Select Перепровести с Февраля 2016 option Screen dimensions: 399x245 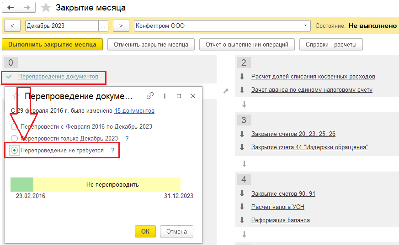[15, 127]
